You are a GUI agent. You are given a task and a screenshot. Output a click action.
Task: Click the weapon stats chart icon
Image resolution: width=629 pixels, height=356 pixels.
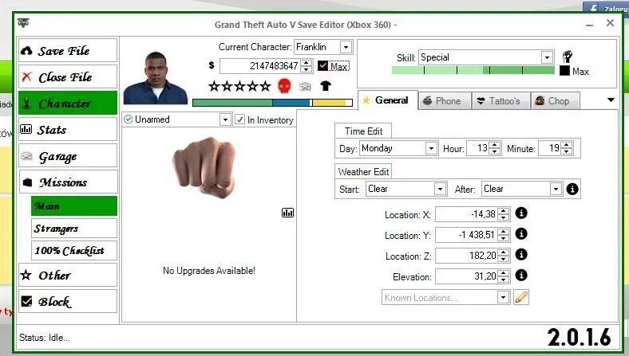coord(287,213)
